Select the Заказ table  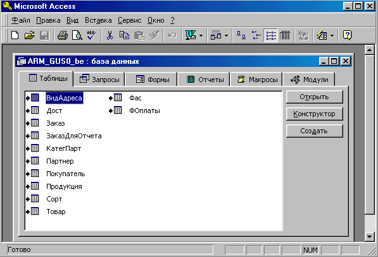click(56, 123)
